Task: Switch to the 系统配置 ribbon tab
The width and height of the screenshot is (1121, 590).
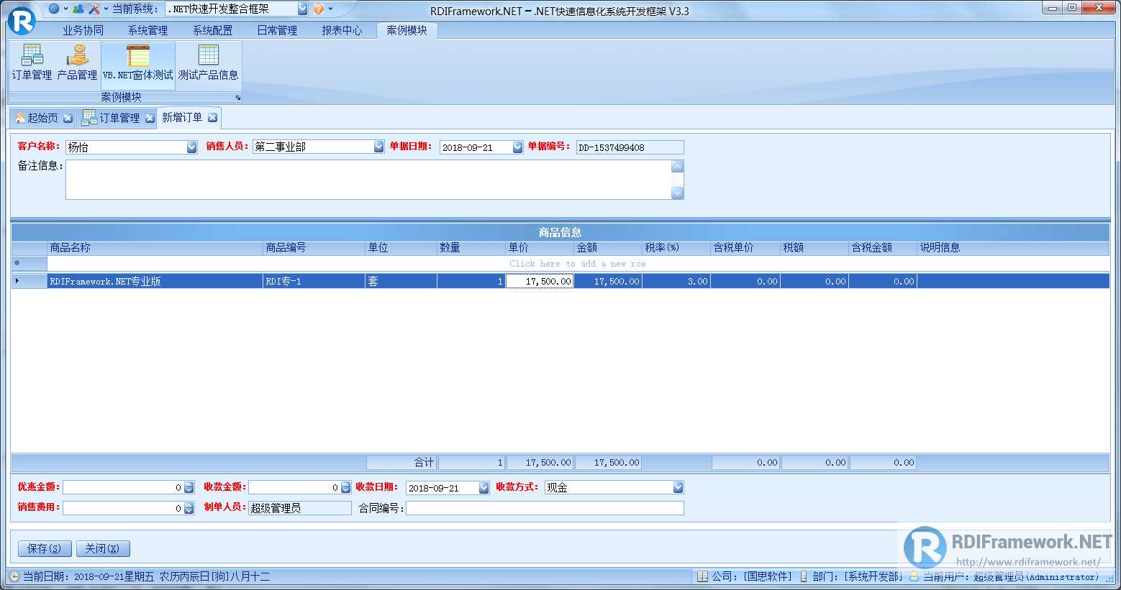Action: [212, 30]
